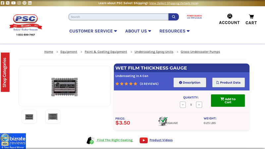Image resolution: width=265 pixels, height=149 pixels.
Task: Open Undercoating Spray Units breadcrumb
Action: 154,52
